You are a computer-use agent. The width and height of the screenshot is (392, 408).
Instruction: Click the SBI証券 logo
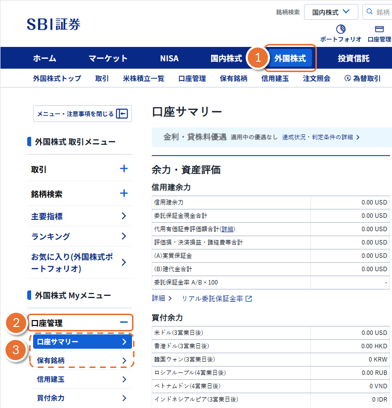tap(53, 24)
